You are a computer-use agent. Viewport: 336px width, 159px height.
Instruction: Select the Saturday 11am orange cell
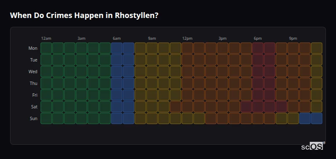click(176, 107)
